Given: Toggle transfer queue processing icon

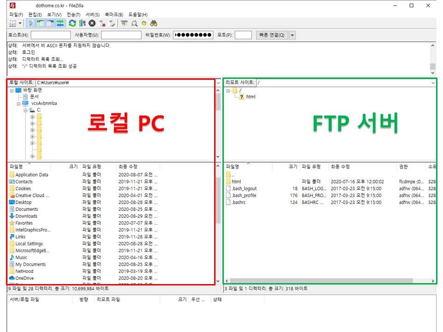Looking at the screenshot, I should click(82, 24).
